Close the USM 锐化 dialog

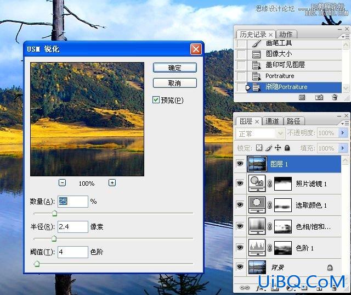click(x=196, y=49)
